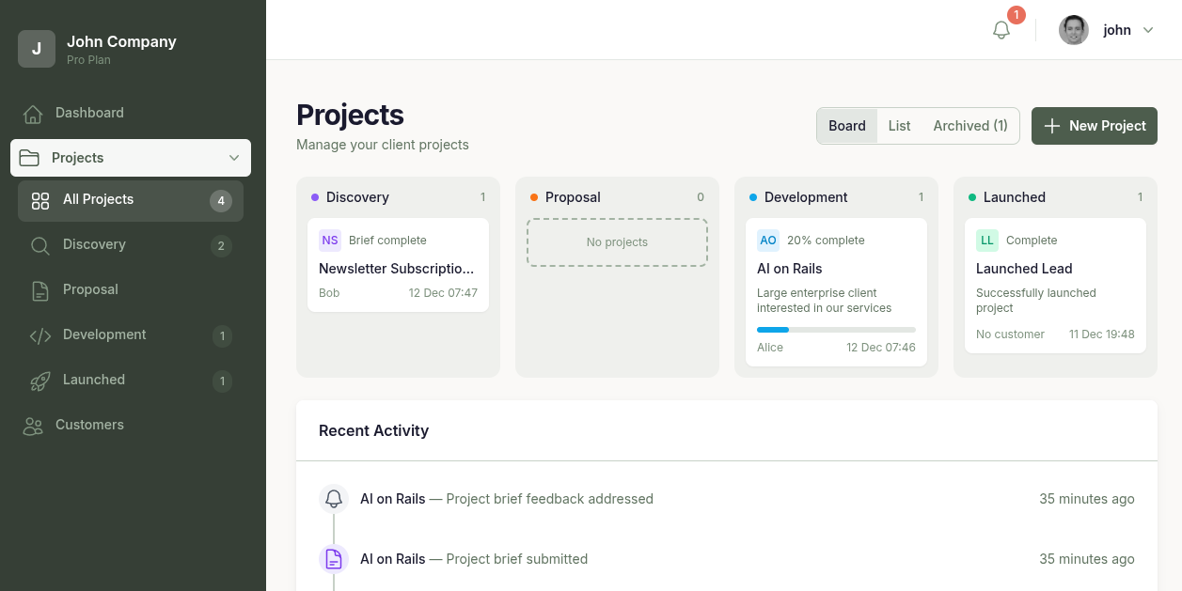Click john's profile avatar photo
Screen dimensions: 1182x591
point(1074,30)
